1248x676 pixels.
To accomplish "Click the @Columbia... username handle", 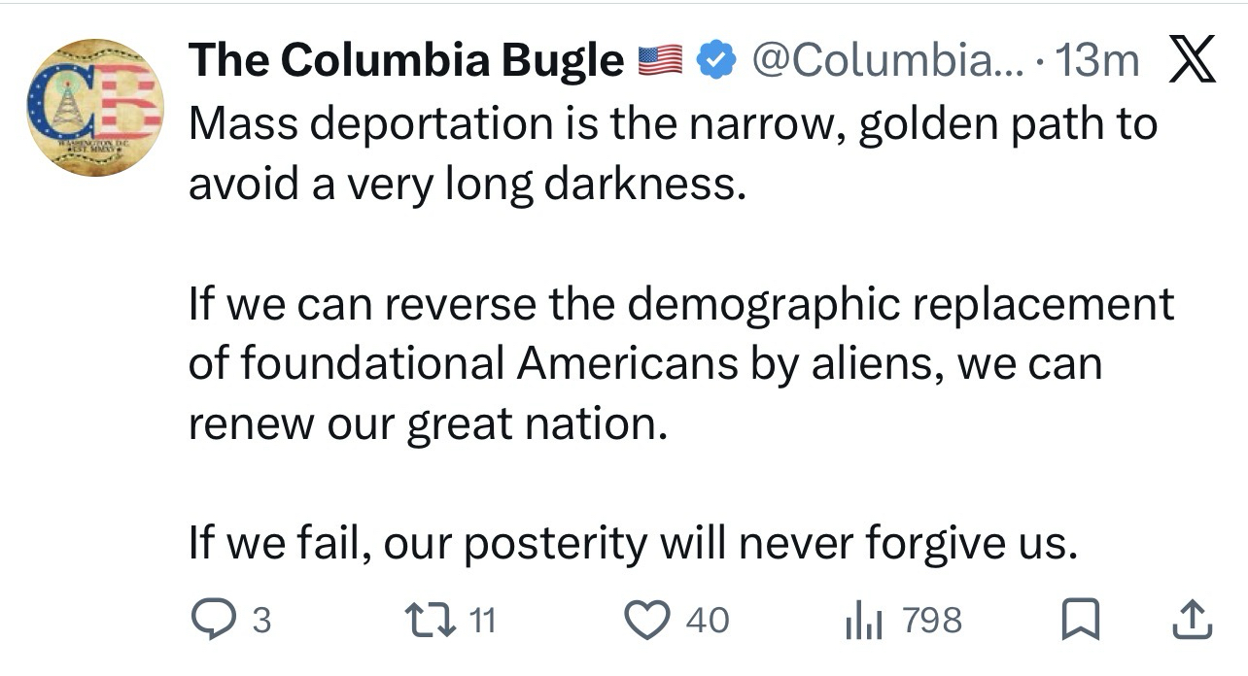I will (884, 61).
